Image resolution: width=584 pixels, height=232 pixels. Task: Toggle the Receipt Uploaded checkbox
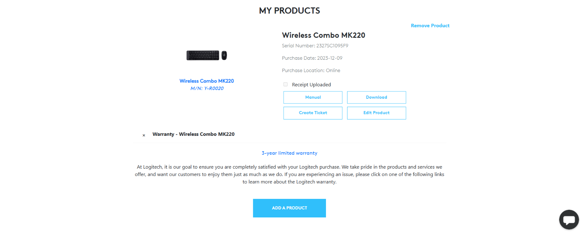pyautogui.click(x=285, y=84)
